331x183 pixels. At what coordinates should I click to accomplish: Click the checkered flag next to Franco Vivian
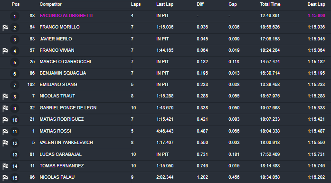pos(5,51)
